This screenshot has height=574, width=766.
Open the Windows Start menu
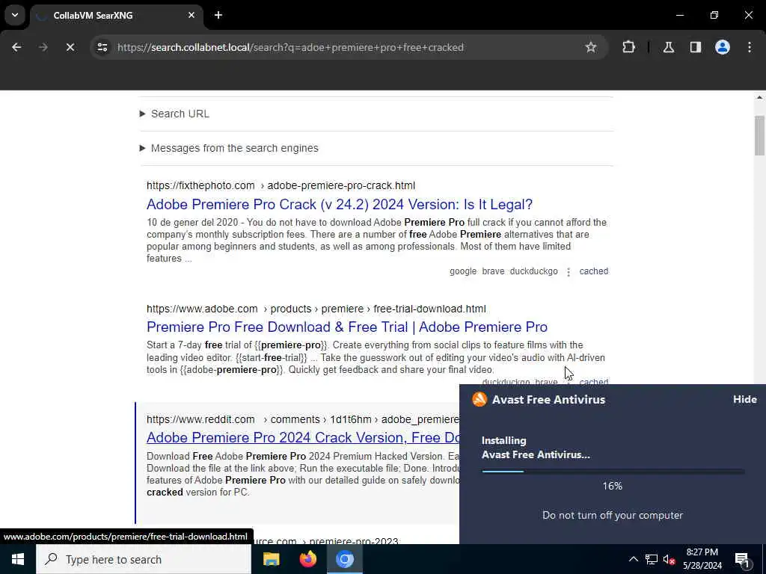coord(18,559)
